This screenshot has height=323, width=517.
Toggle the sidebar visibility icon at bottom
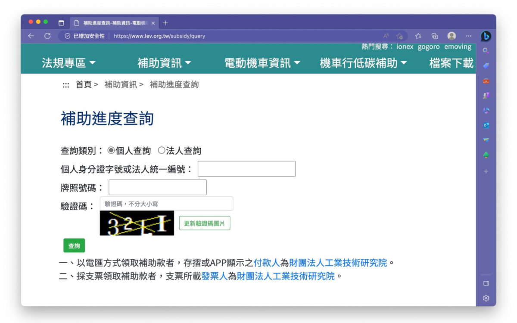coord(486,283)
